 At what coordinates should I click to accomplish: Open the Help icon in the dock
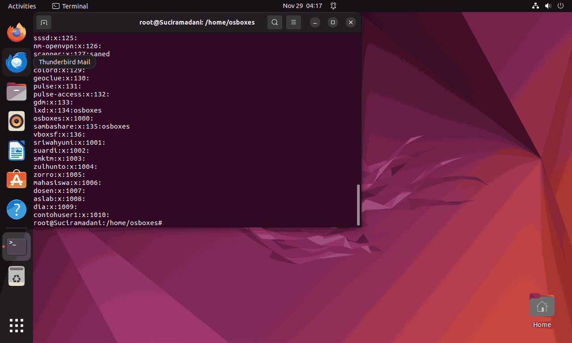[x=17, y=209]
